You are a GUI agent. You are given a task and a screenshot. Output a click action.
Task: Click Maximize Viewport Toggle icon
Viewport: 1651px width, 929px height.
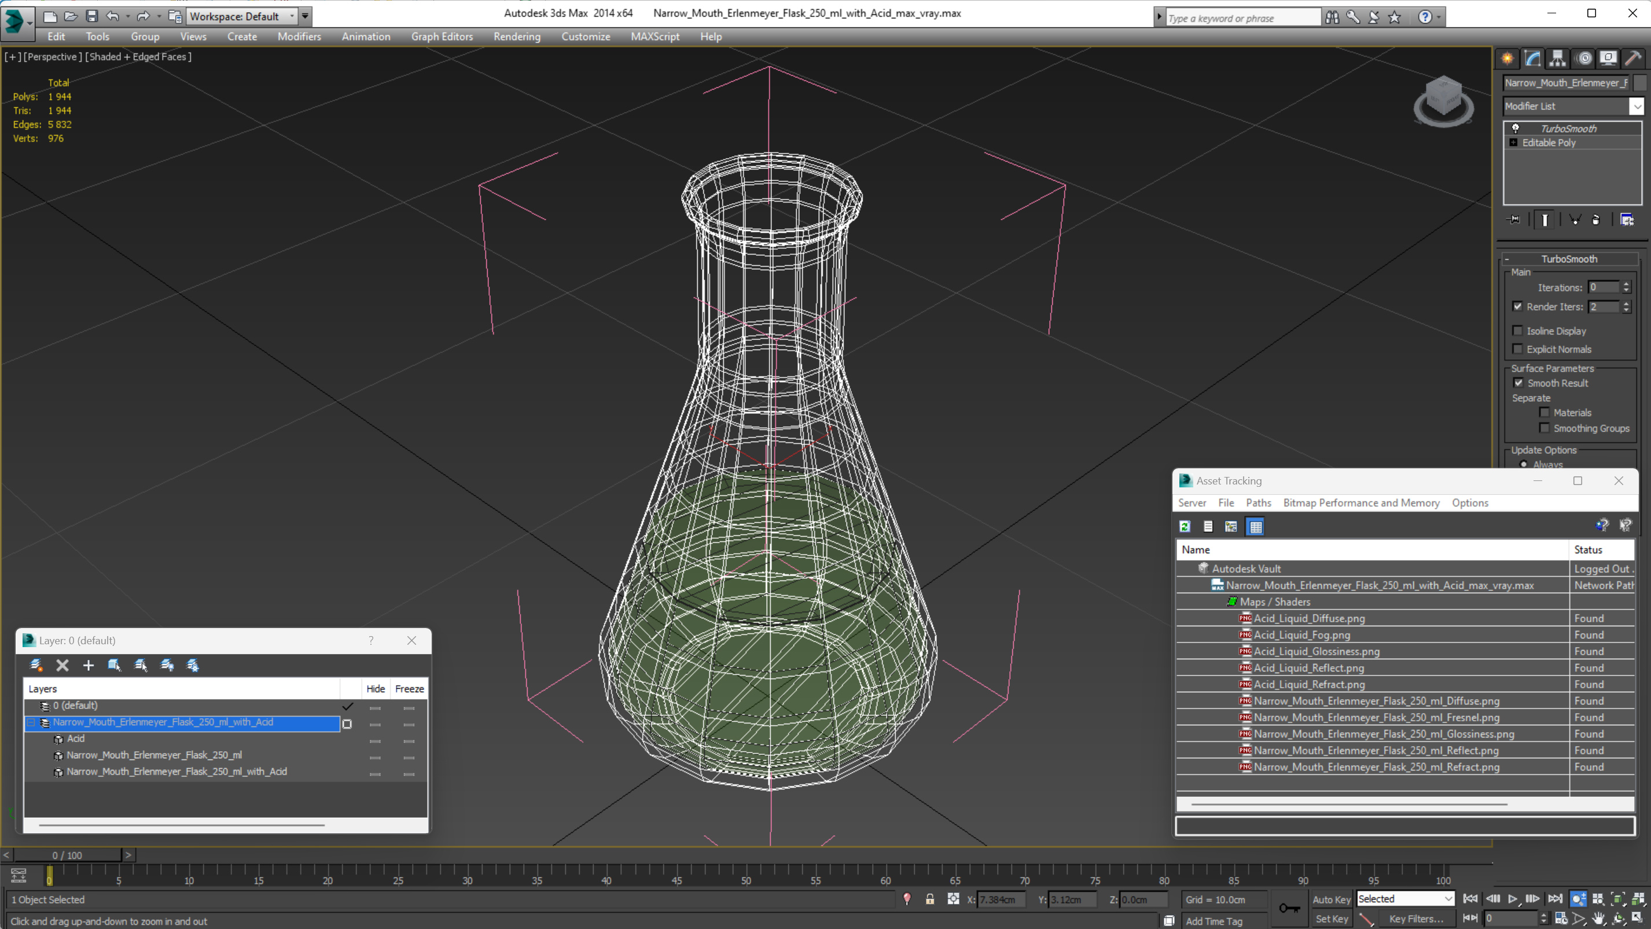(x=1638, y=918)
